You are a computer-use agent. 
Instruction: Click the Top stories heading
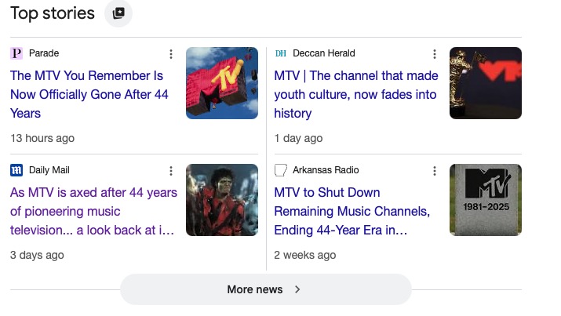(53, 13)
